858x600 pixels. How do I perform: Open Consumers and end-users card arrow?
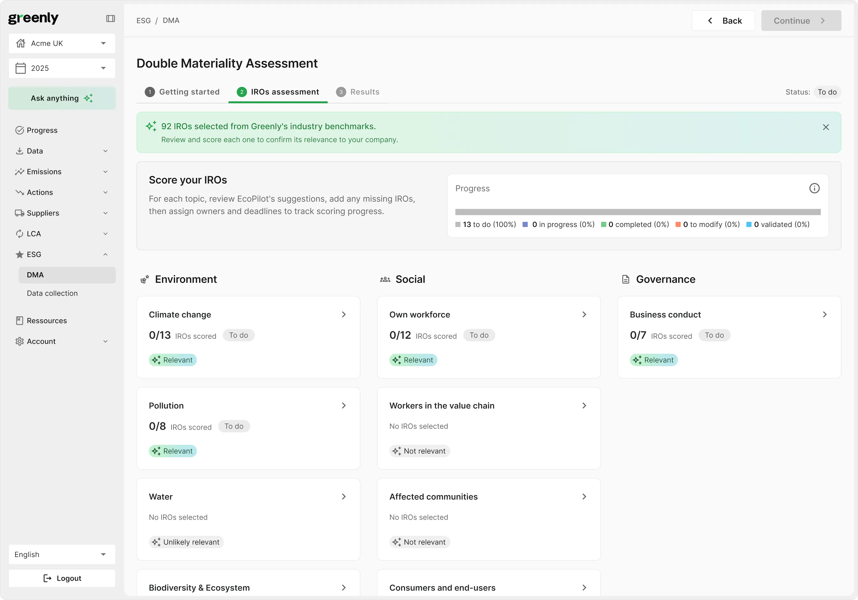584,588
